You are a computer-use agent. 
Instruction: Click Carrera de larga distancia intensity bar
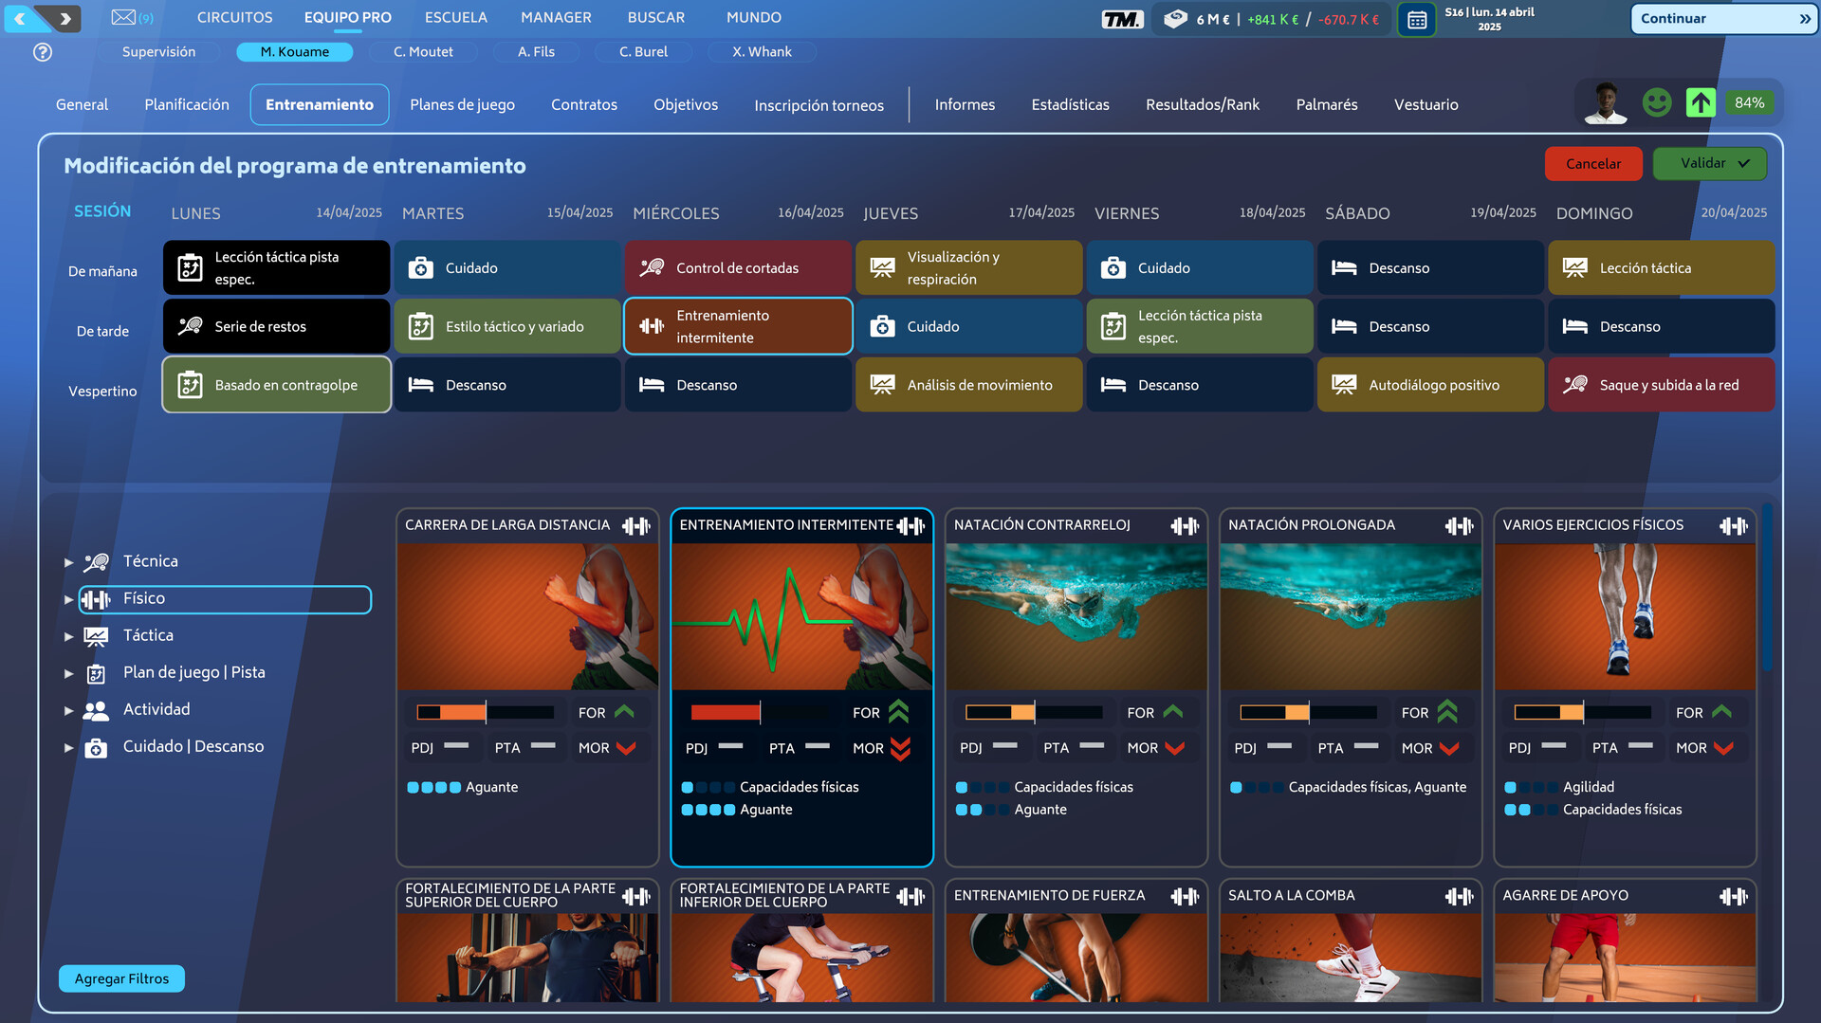[485, 712]
